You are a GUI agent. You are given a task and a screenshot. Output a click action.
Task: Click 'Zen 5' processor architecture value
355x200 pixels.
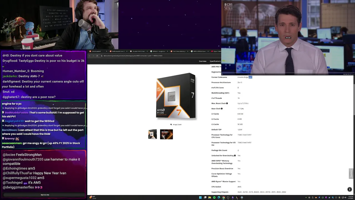[240, 82]
